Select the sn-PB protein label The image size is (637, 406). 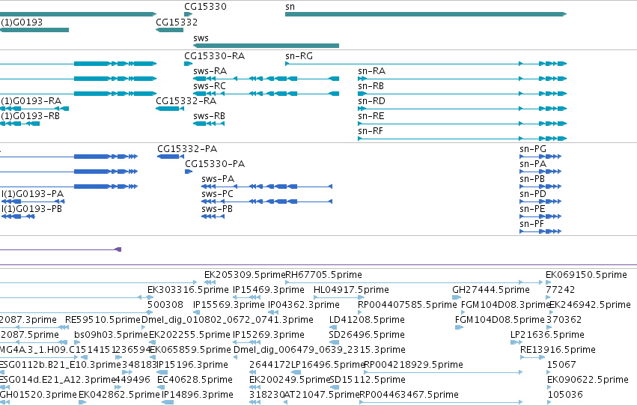532,179
